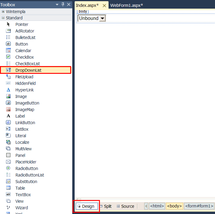Image resolution: width=215 pixels, height=214 pixels.
Task: Pick the TextBox control icon
Action: click(x=8, y=195)
